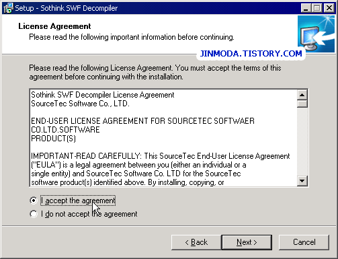Click the Next button

247,242
